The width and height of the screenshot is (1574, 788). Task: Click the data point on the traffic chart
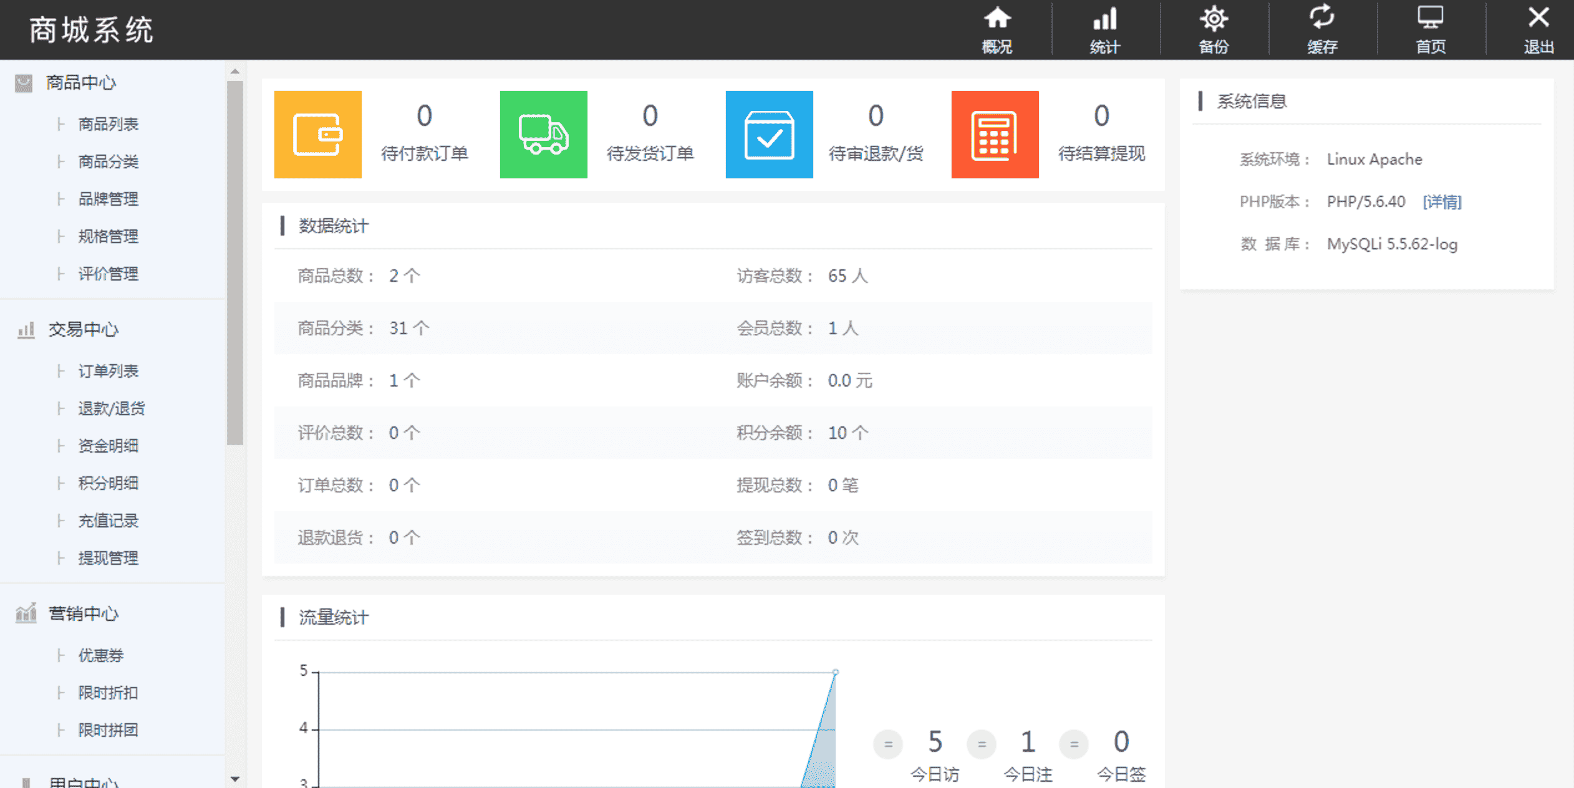[x=835, y=672]
